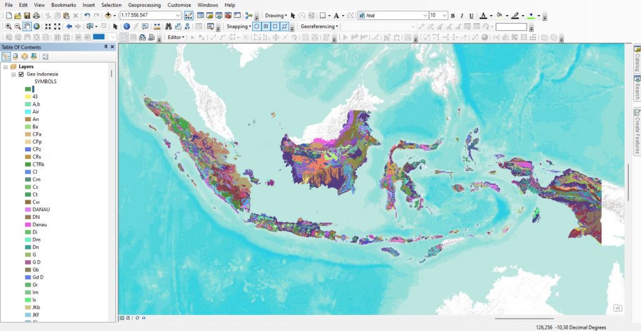Toggle Point Snapping

[x=256, y=26]
